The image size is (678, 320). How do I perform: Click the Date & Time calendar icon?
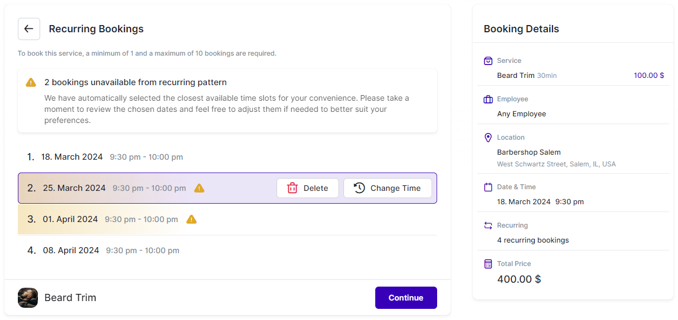(x=488, y=187)
